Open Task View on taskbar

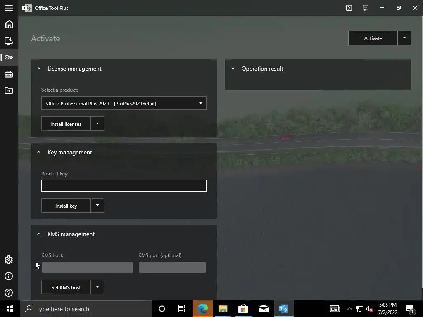click(x=182, y=309)
